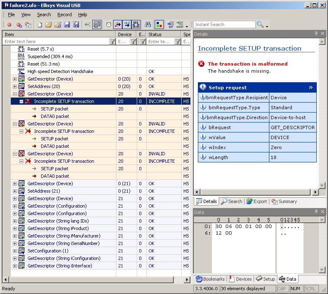Screen dimensions: 328x294
Task: Toggle the color squares highlighting button
Action: coord(159,24)
